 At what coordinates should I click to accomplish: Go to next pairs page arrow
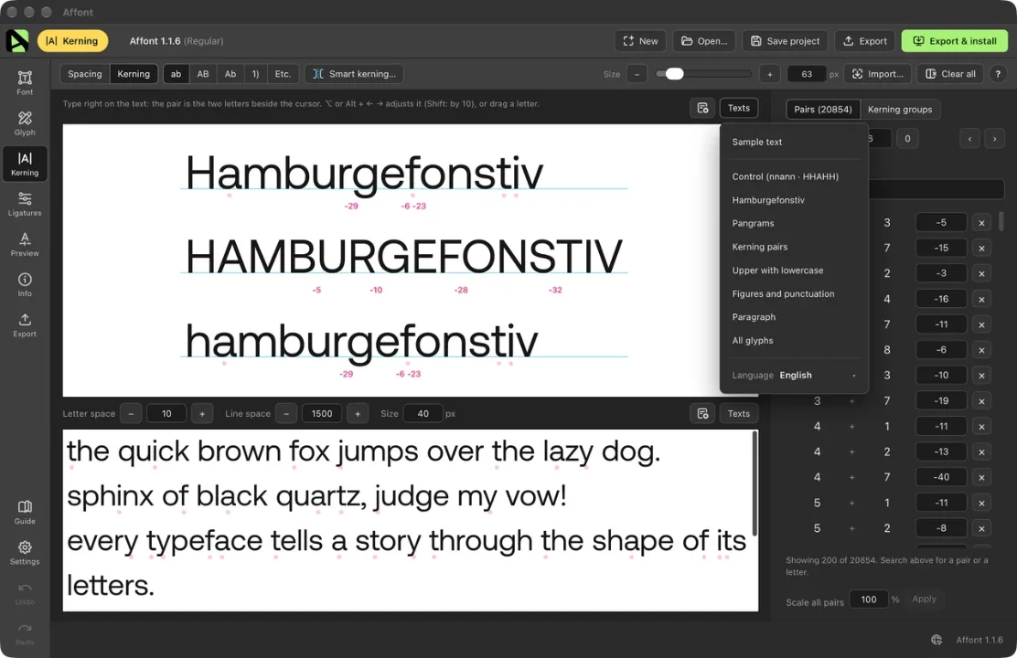coord(994,139)
